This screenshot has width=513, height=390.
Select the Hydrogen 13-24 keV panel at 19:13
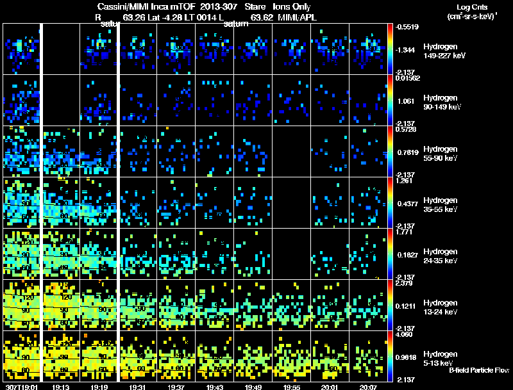click(61, 305)
